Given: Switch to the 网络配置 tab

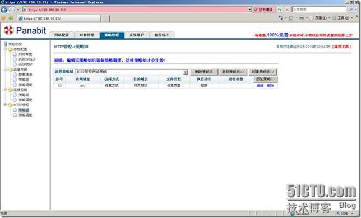Looking at the screenshot, I should tap(62, 35).
